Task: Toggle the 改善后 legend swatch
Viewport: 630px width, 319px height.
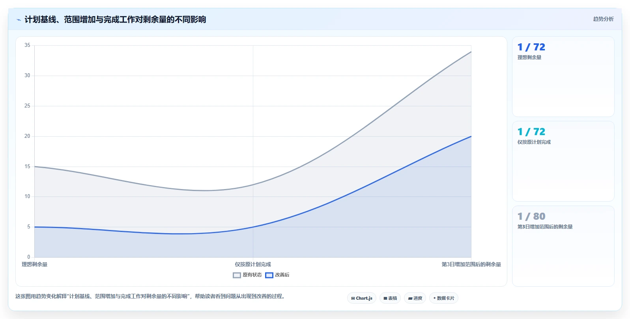Action: pyautogui.click(x=269, y=275)
